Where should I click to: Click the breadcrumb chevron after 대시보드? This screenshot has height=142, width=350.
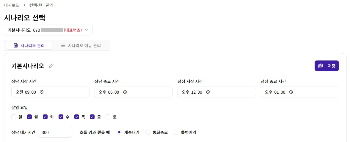tap(24, 5)
